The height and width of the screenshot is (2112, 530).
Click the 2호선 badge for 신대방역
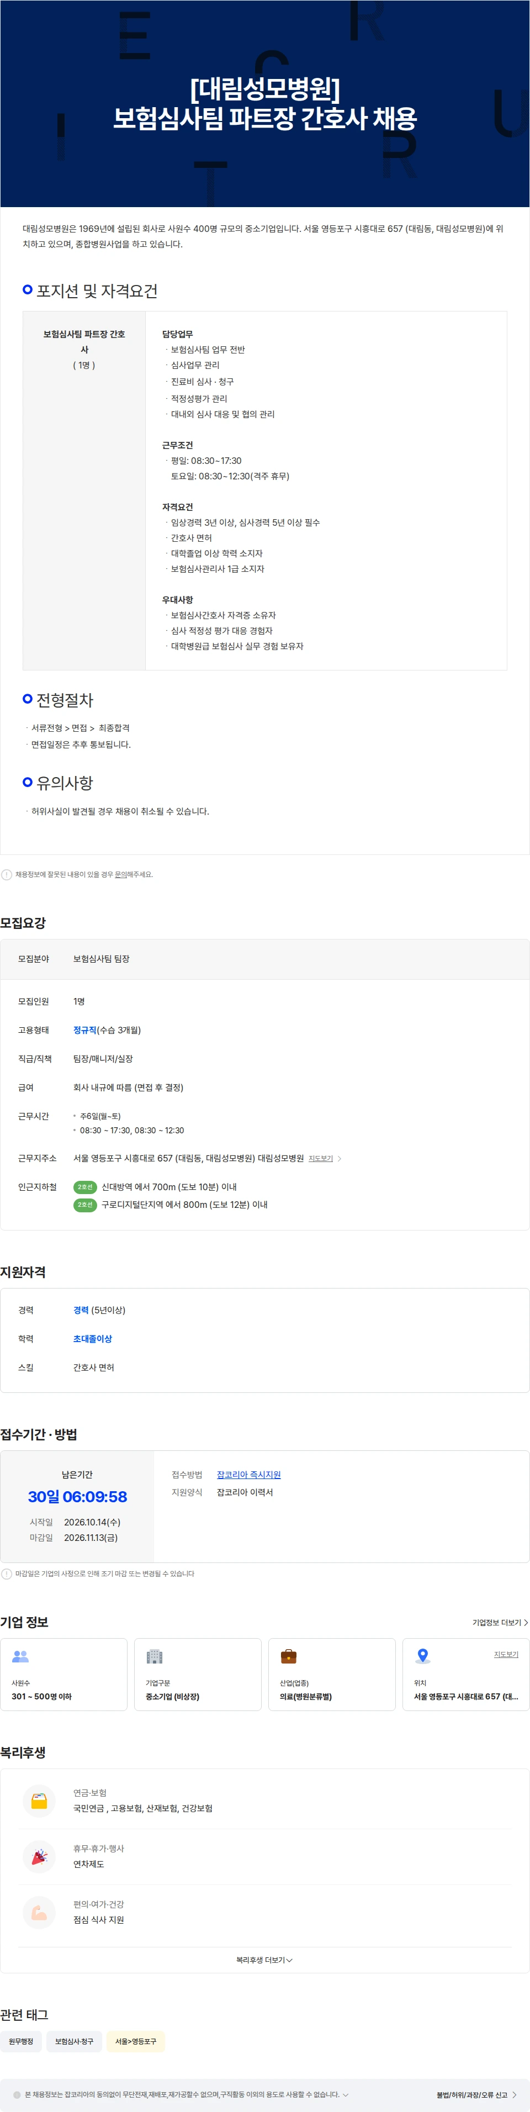[85, 1187]
